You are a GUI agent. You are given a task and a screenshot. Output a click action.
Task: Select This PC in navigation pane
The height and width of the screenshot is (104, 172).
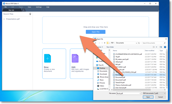tap(101, 65)
